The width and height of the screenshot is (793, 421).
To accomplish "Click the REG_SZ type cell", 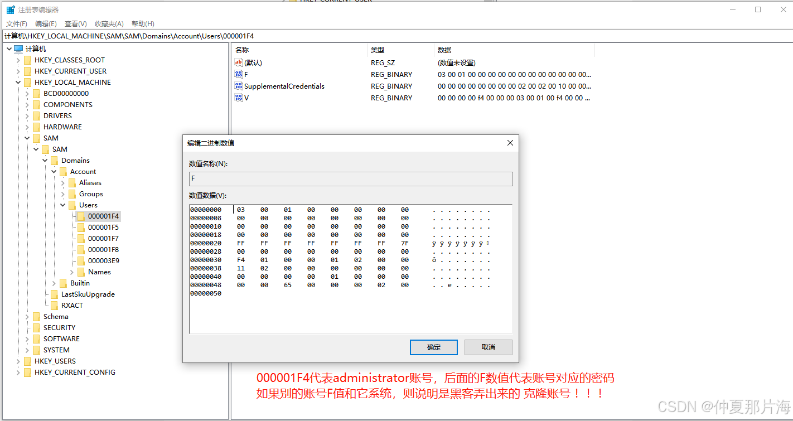I will pyautogui.click(x=383, y=62).
